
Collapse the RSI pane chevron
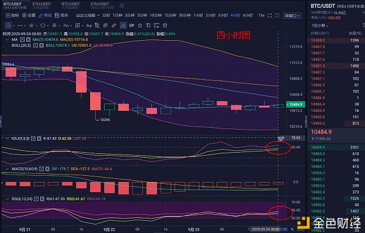(x=7, y=199)
